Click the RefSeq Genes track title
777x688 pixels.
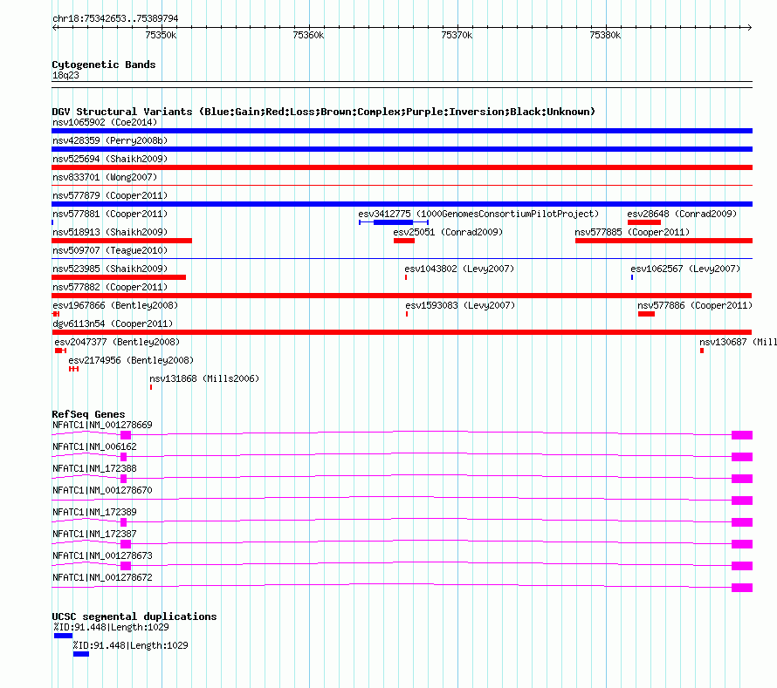(x=89, y=414)
